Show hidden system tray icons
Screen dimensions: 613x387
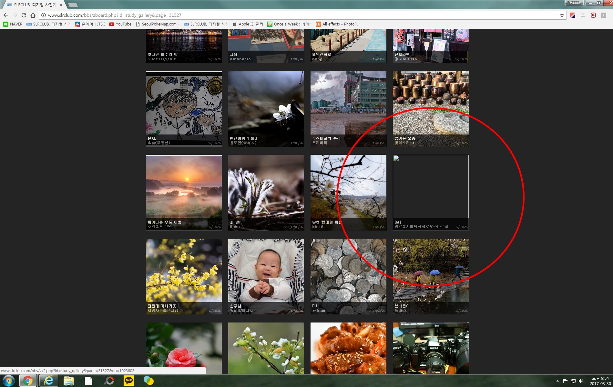557,381
